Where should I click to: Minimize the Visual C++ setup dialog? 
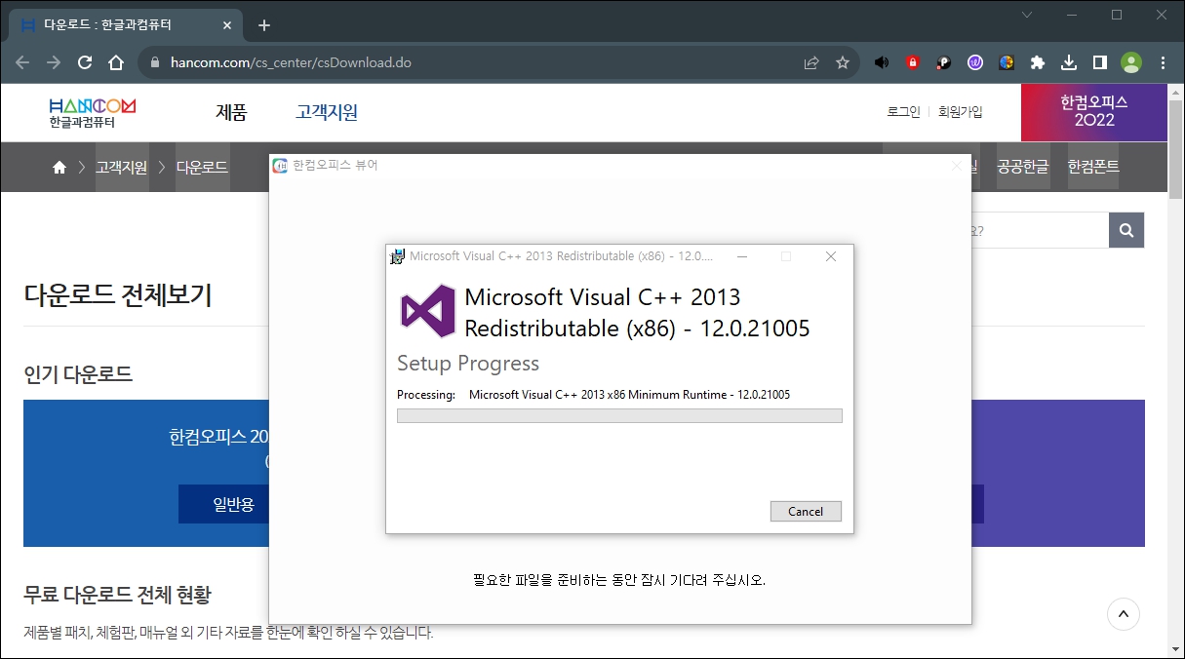(x=742, y=256)
